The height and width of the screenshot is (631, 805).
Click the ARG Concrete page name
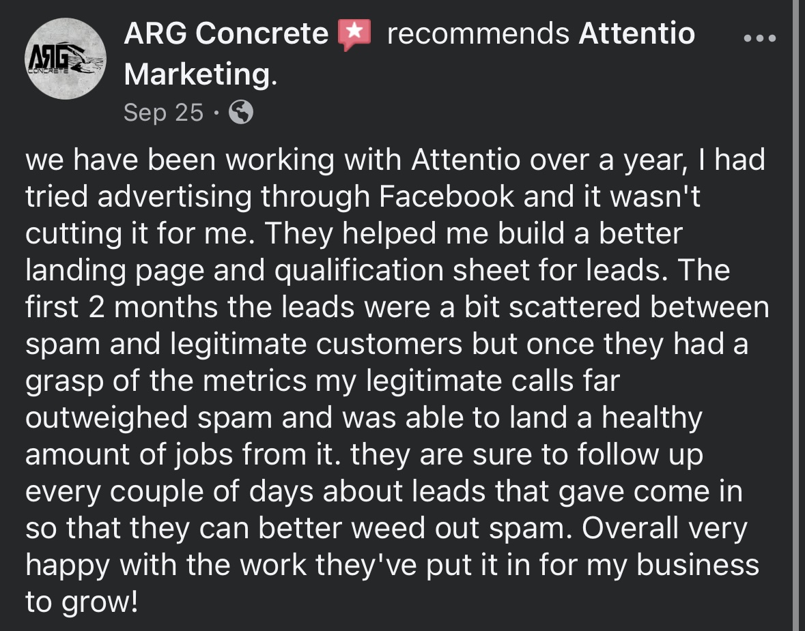[x=226, y=34]
